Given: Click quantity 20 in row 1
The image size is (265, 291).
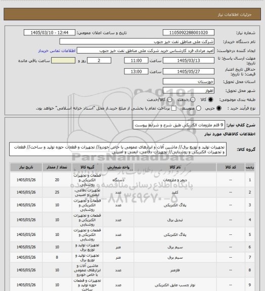Looking at the screenshot, I should (57, 180).
